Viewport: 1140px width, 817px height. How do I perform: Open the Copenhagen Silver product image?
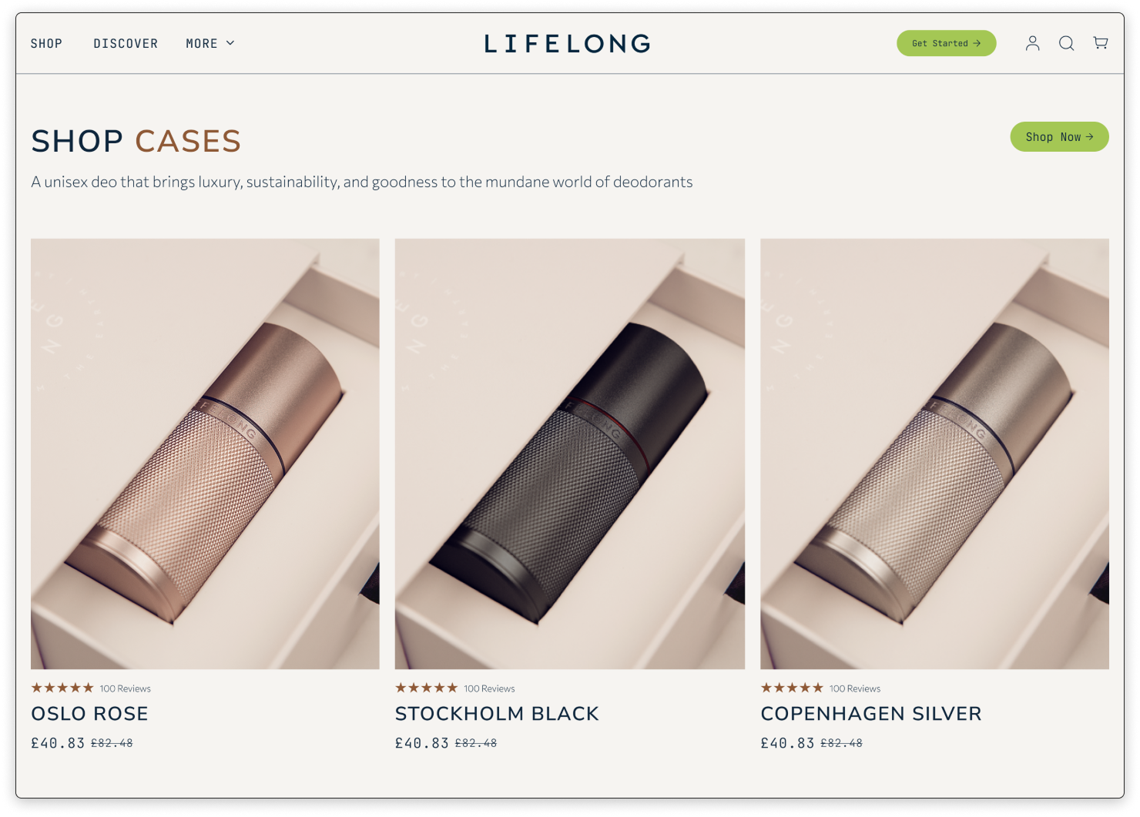click(x=934, y=454)
